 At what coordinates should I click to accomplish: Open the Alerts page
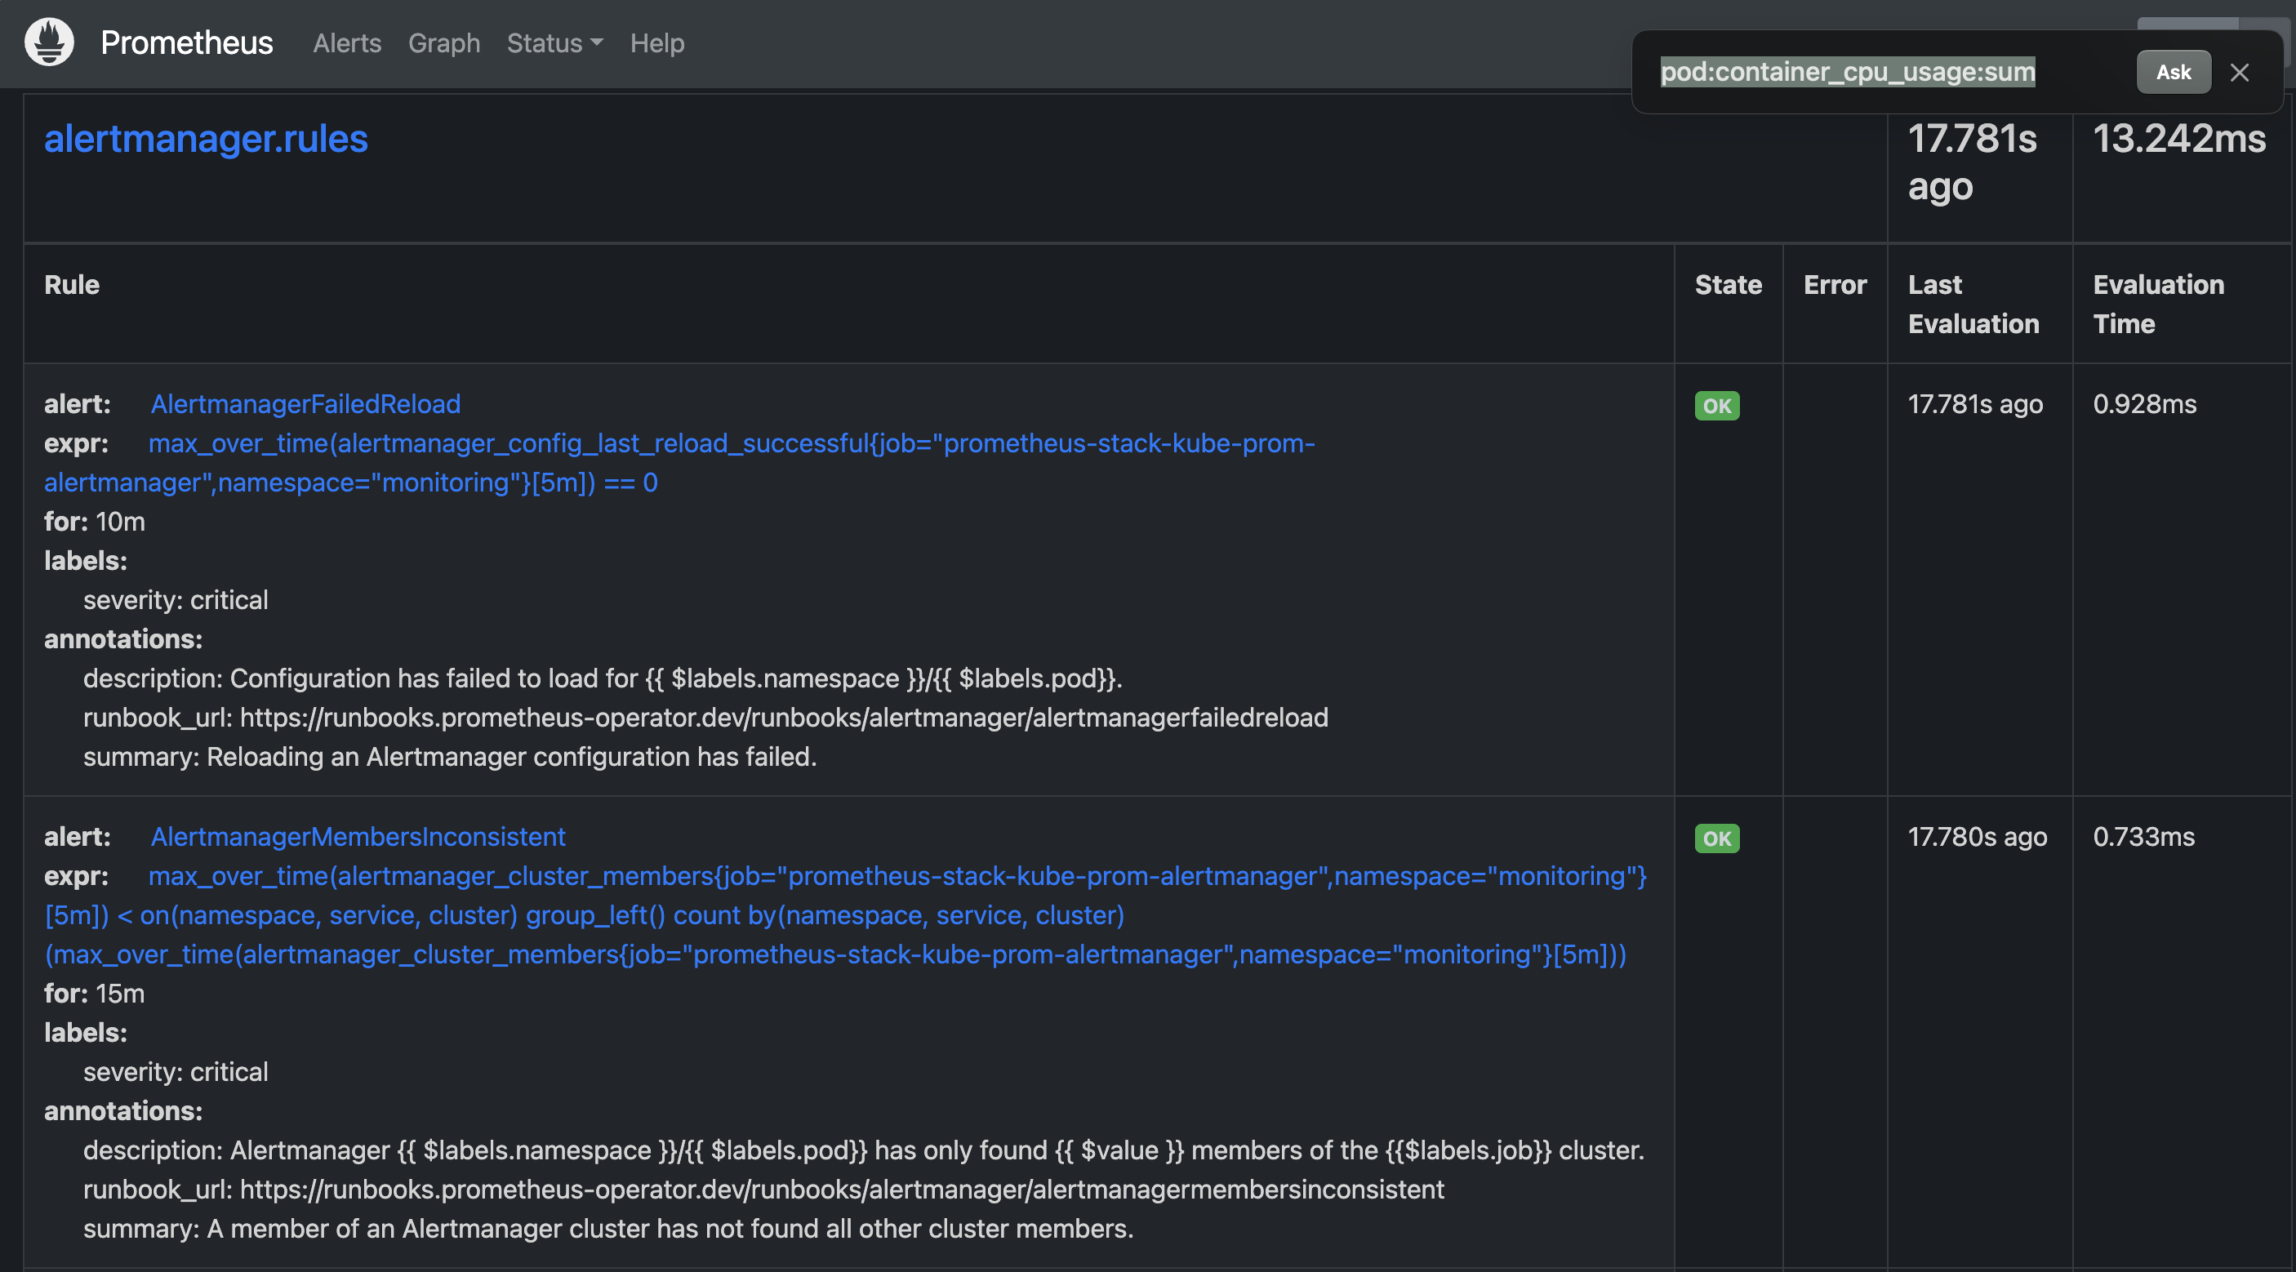(x=347, y=42)
